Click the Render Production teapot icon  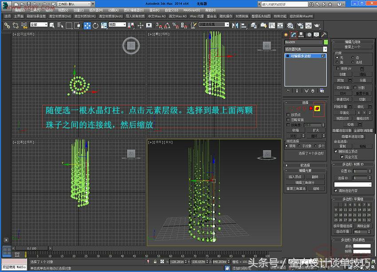pos(318,26)
